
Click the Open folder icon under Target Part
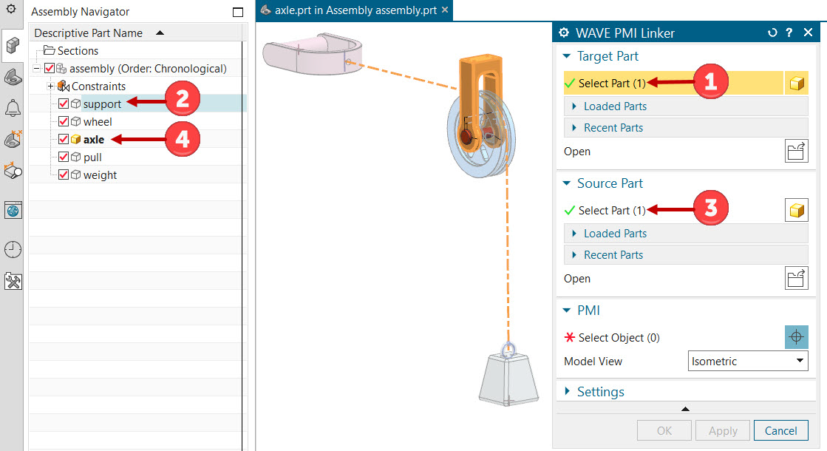tap(796, 152)
